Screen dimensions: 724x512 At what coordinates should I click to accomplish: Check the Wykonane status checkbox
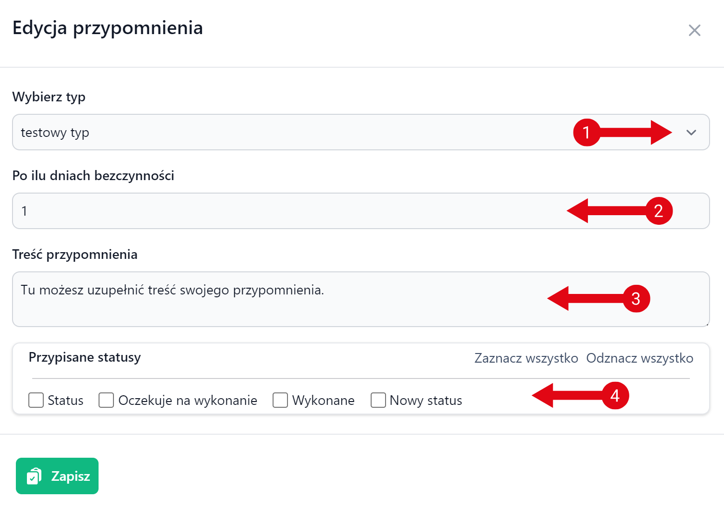[x=280, y=400]
